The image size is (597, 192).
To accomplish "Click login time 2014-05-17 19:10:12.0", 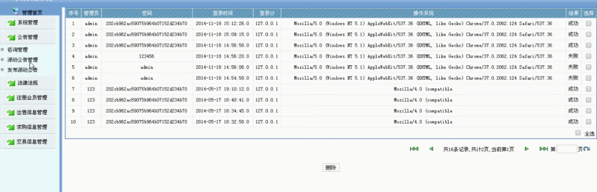I will [x=223, y=89].
